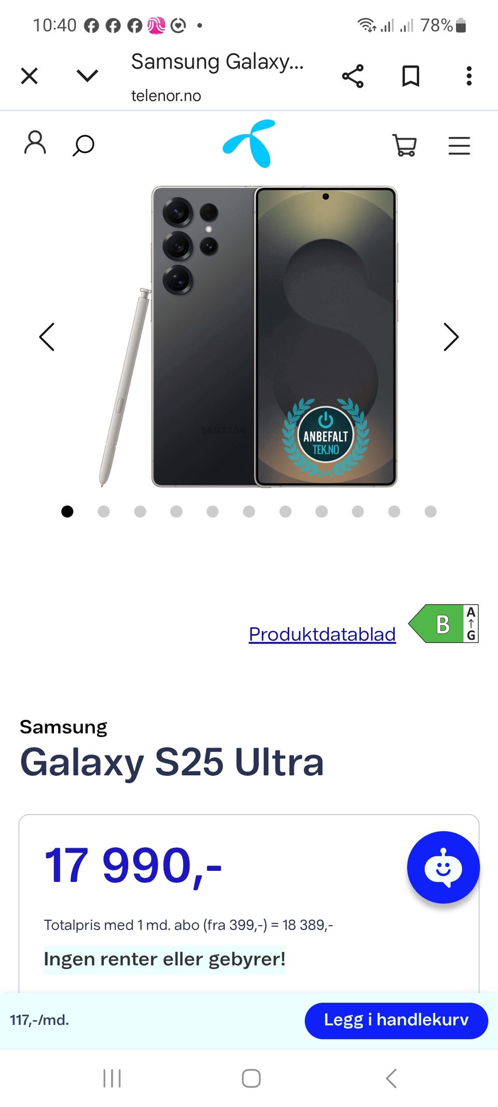Tap the green energy label B badge
This screenshot has height=1107, width=498.
click(444, 624)
